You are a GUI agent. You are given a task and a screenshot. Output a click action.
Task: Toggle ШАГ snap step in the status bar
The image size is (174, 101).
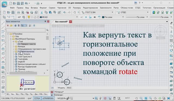(30, 98)
